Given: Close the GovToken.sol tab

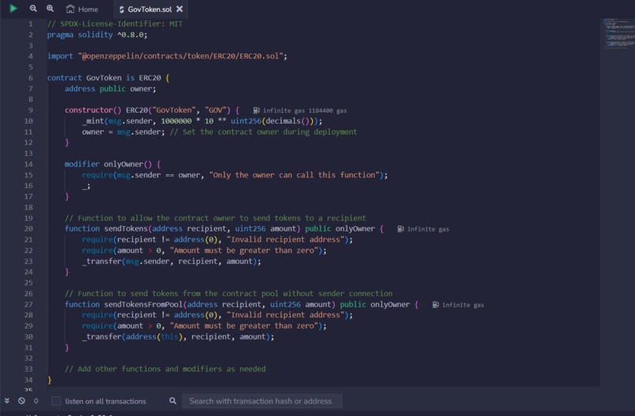Looking at the screenshot, I should tap(180, 9).
